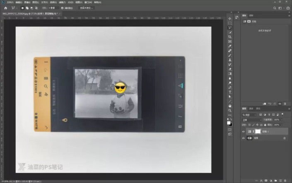Image resolution: width=292 pixels, height=183 pixels.
Task: Open the collapsed History panel icon
Action: point(236,17)
